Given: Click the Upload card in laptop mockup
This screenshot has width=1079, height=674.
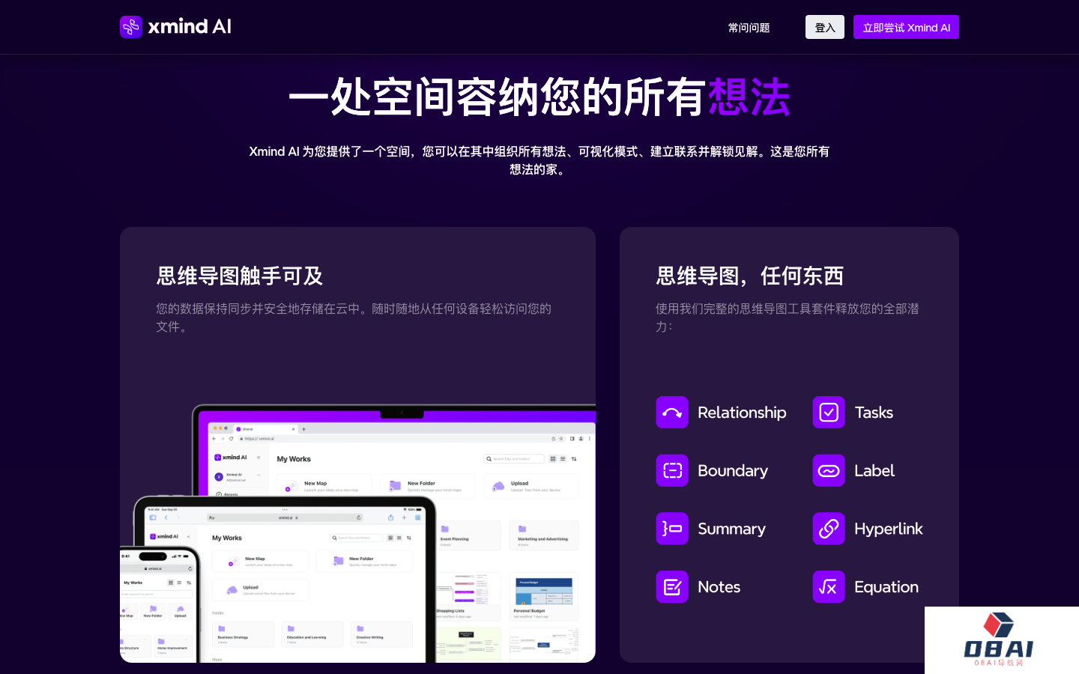Looking at the screenshot, I should tap(531, 486).
